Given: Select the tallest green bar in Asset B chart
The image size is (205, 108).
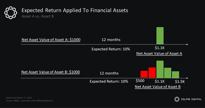Looking at the screenshot, I should [x=160, y=69].
